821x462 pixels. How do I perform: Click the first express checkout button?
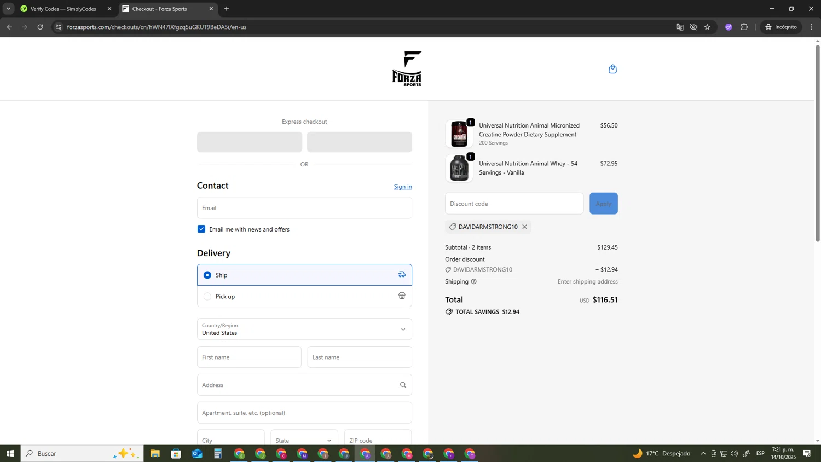pos(250,142)
